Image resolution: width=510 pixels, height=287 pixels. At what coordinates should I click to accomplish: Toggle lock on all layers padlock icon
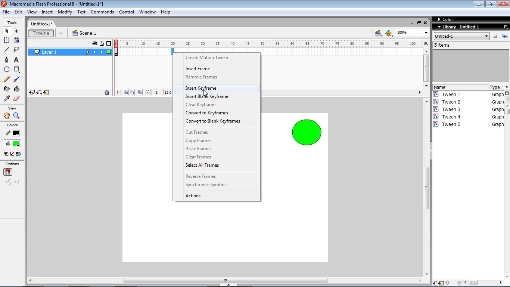pos(102,43)
